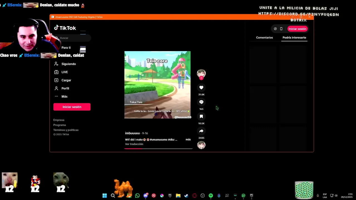
Task: Open the Empresa footer link
Action: click(59, 120)
